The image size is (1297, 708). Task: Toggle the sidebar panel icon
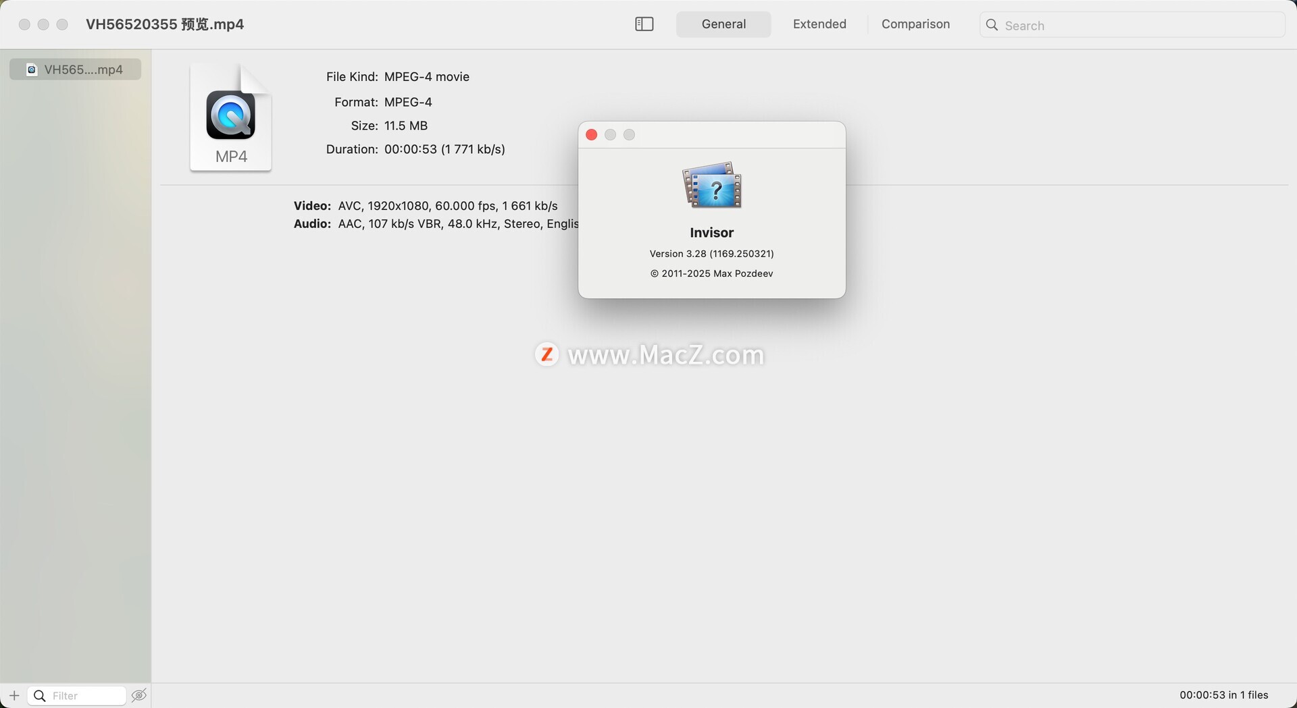[644, 24]
